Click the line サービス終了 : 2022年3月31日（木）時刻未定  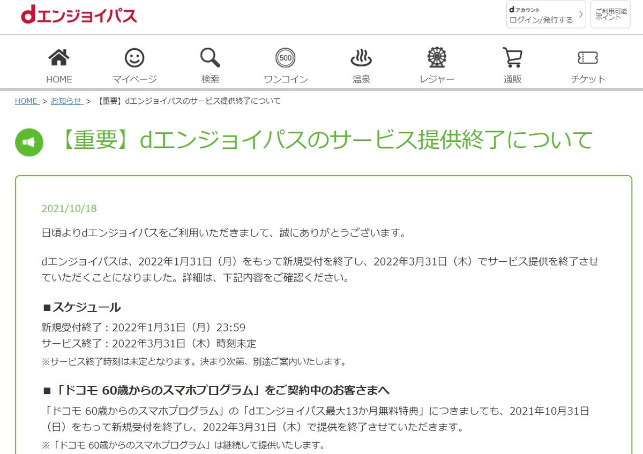(149, 344)
